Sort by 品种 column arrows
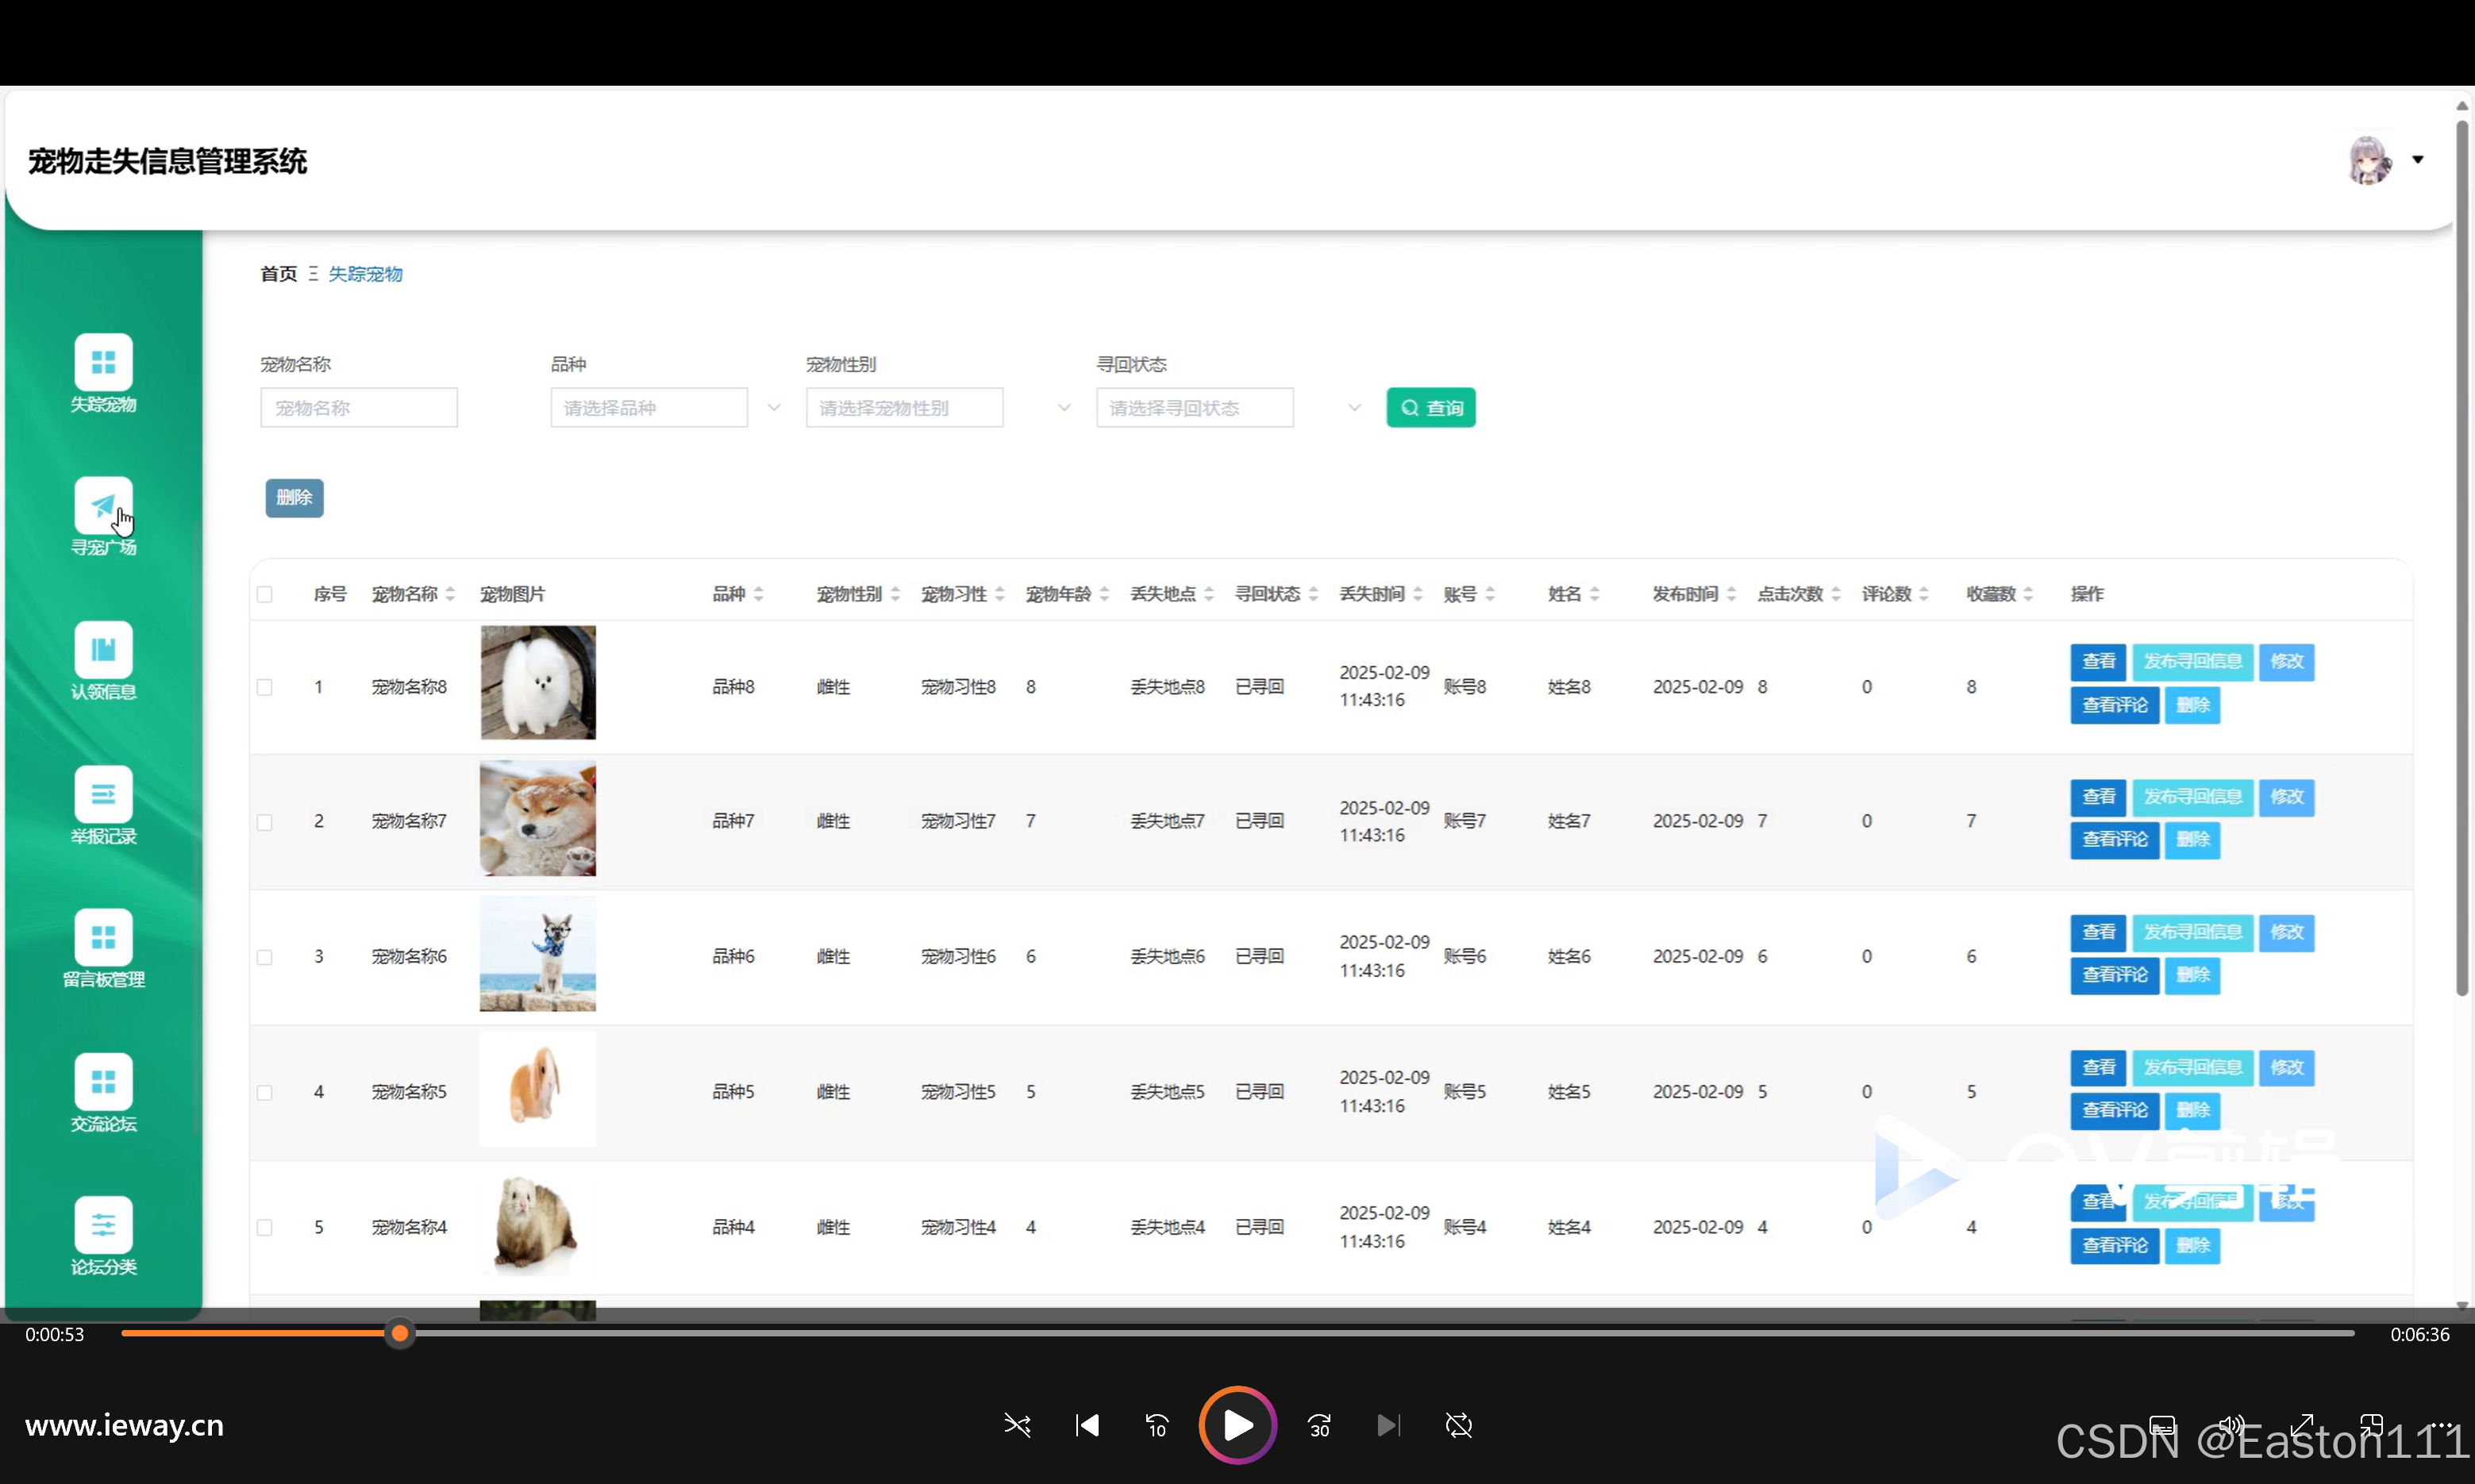 tap(759, 594)
